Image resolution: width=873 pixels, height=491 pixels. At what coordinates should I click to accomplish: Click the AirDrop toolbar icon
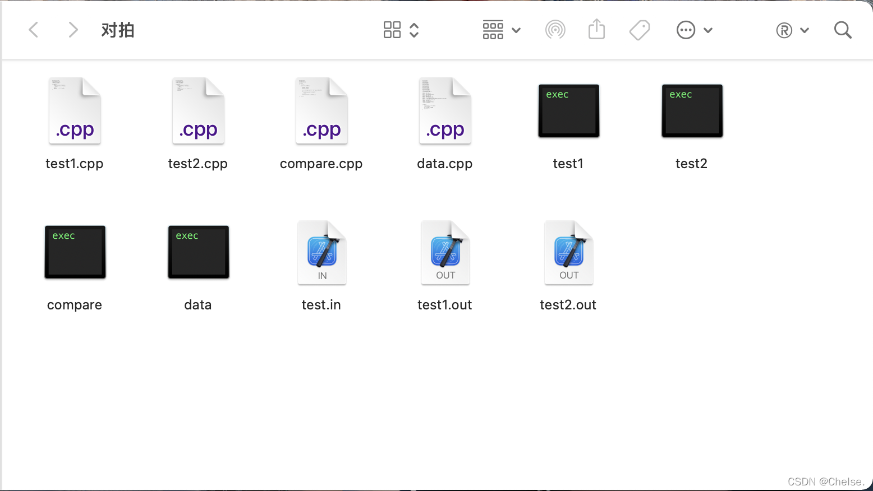tap(555, 30)
